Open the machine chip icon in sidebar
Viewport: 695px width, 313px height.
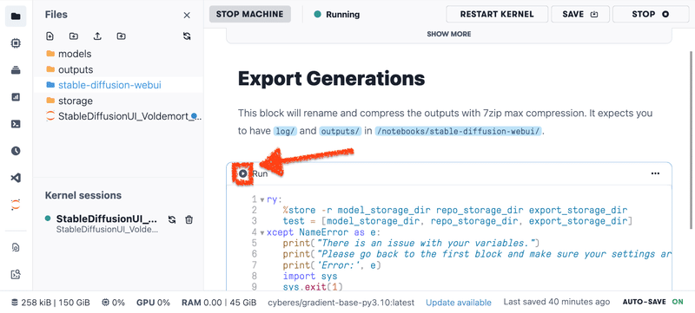[x=16, y=43]
